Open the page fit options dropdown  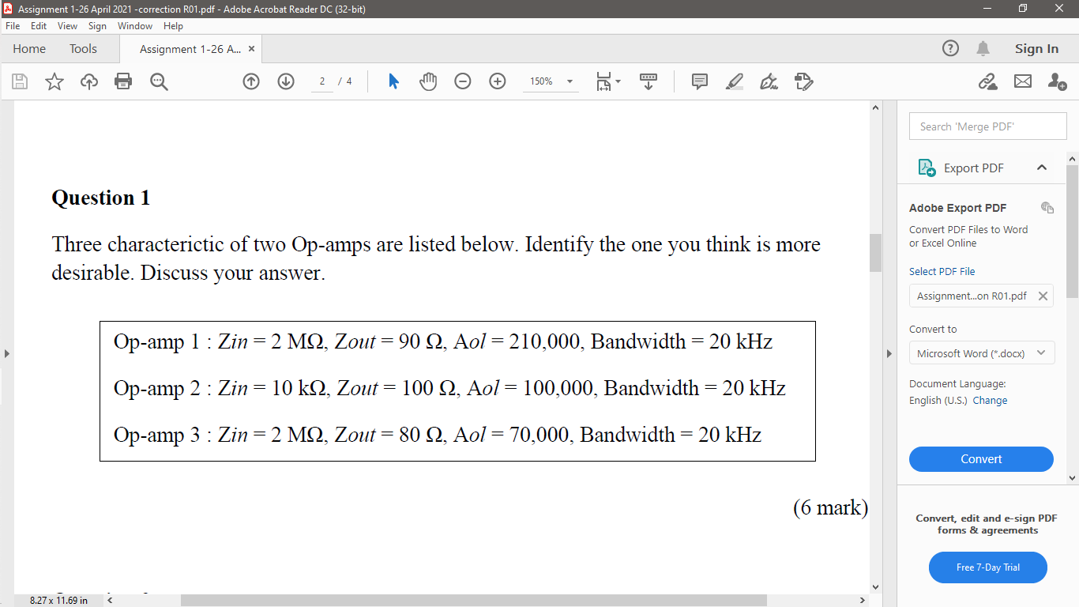point(608,81)
